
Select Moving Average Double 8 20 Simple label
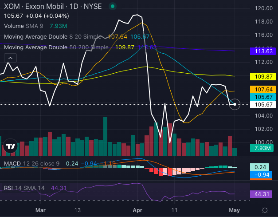click(x=53, y=37)
